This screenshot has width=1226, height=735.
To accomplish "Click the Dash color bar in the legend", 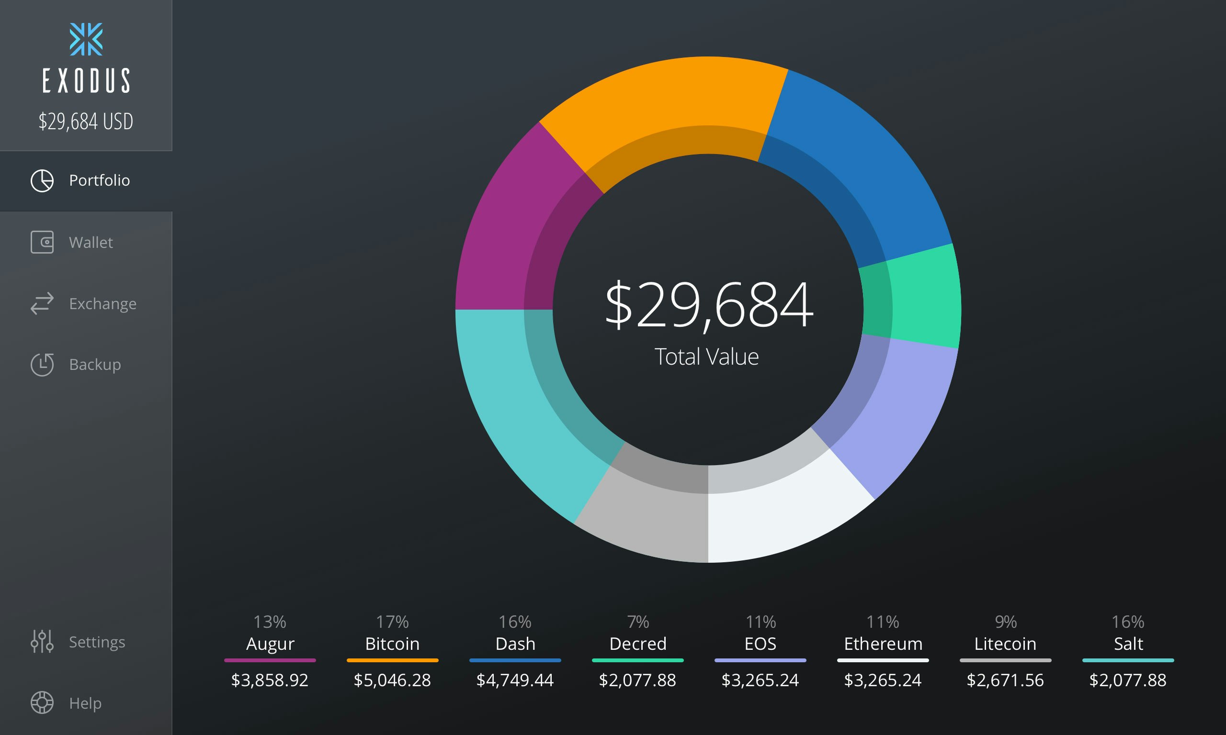I will click(x=514, y=661).
